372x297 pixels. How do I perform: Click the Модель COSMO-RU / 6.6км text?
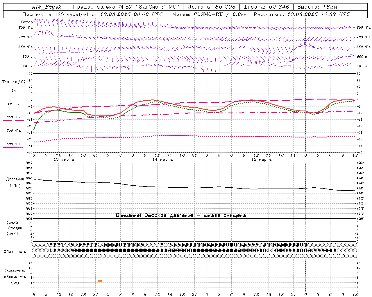click(209, 14)
